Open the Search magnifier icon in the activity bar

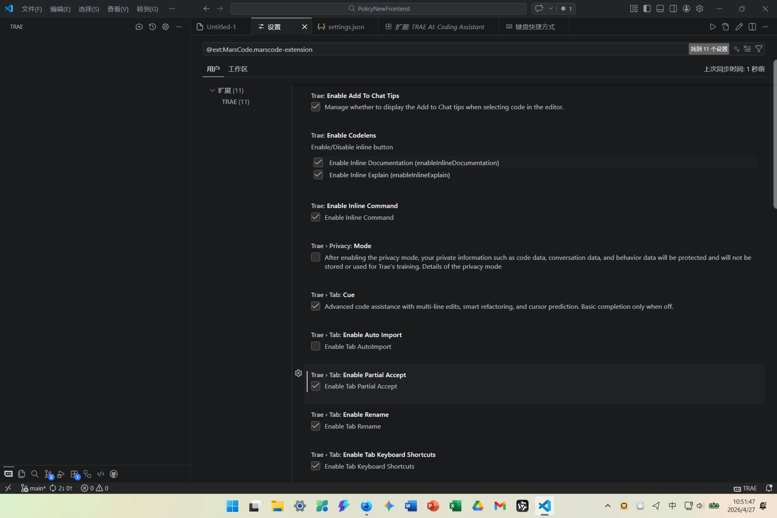click(35, 474)
